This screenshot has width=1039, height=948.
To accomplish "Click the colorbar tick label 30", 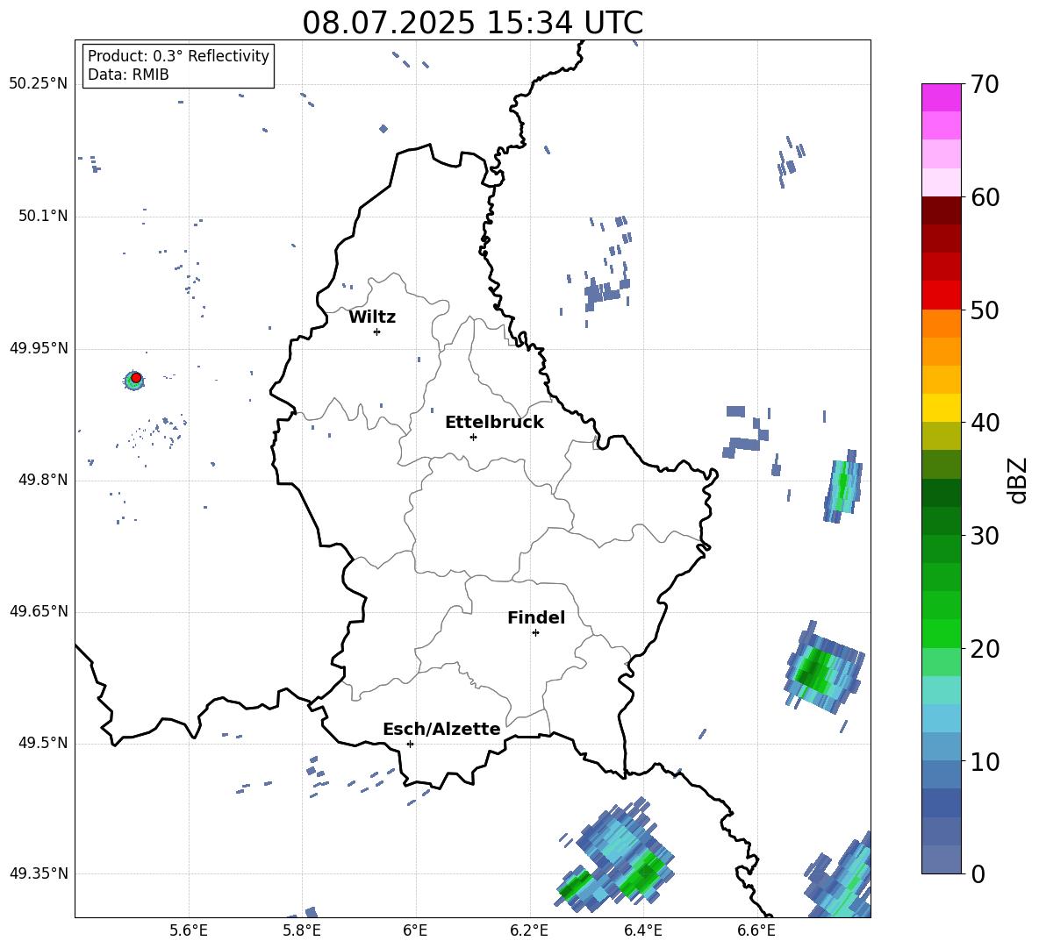I will tap(985, 536).
